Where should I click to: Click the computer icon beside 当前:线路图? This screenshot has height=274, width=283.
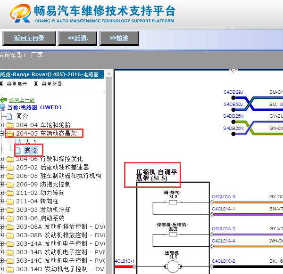pyautogui.click(x=2, y=107)
